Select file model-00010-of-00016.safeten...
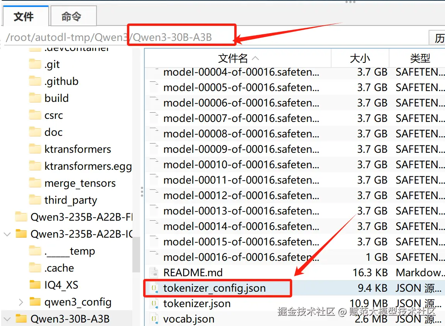Image resolution: width=445 pixels, height=326 pixels. 241,165
